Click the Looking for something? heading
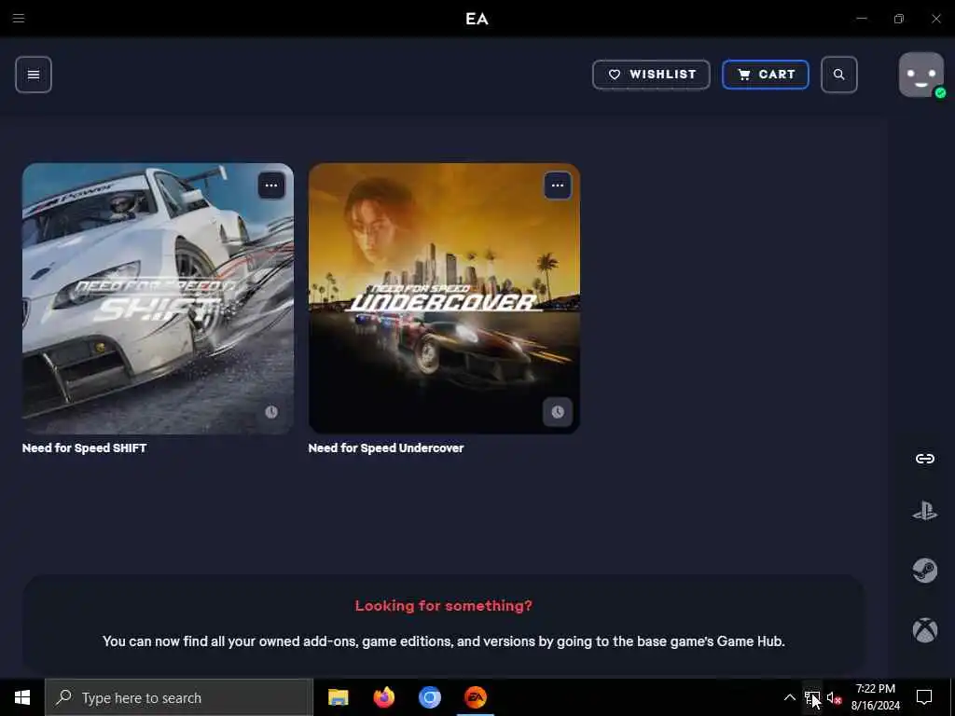The image size is (955, 716). point(443,606)
